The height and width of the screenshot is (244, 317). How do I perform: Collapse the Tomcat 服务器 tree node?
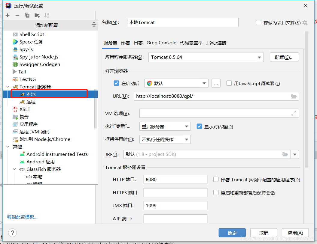(x=8, y=87)
